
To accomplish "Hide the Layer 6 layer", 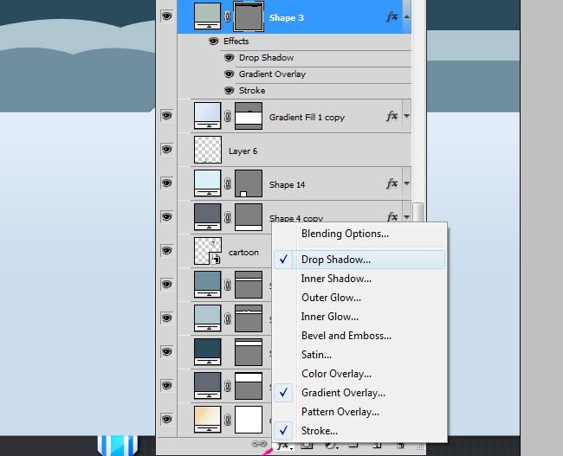I will click(x=165, y=151).
